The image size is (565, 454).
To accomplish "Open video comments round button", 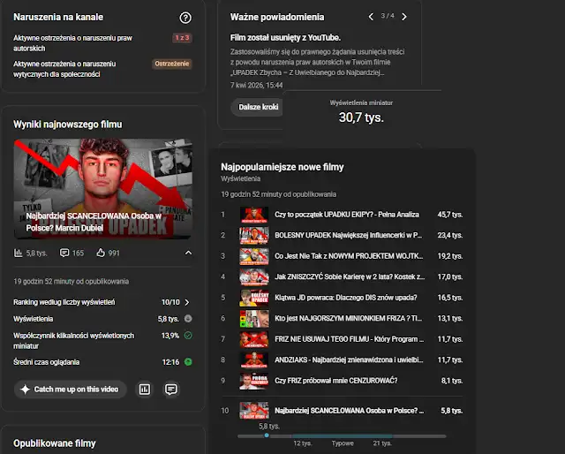I will pyautogui.click(x=170, y=390).
